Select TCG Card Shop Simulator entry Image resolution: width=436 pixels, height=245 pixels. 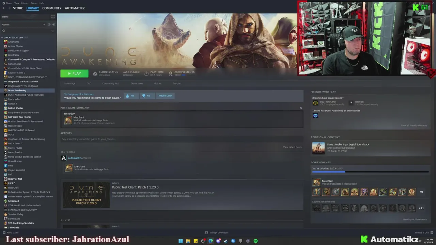tap(21, 223)
